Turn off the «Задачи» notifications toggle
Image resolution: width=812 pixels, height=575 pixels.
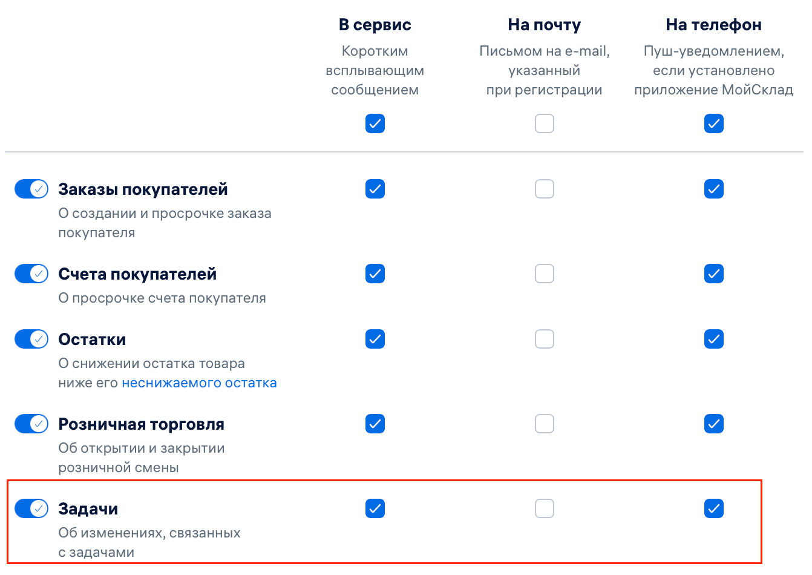31,508
